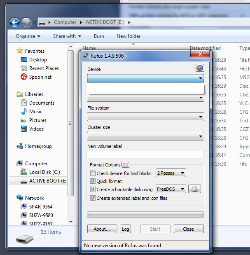Toggle Create extended label and icon files
This screenshot has width=250, height=255.
(93, 198)
